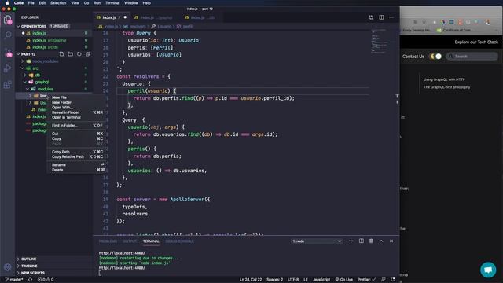503x283 pixels.
Task: Open the terminal selector dropdown '1: node'
Action: tap(317, 241)
